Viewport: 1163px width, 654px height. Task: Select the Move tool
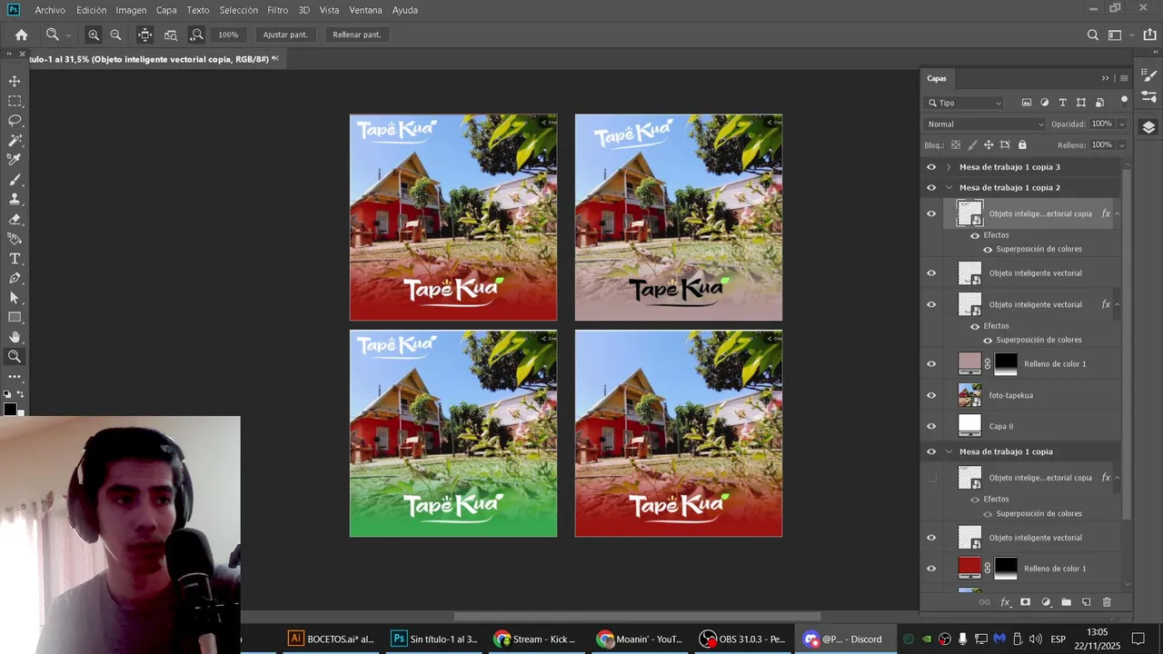tap(15, 81)
